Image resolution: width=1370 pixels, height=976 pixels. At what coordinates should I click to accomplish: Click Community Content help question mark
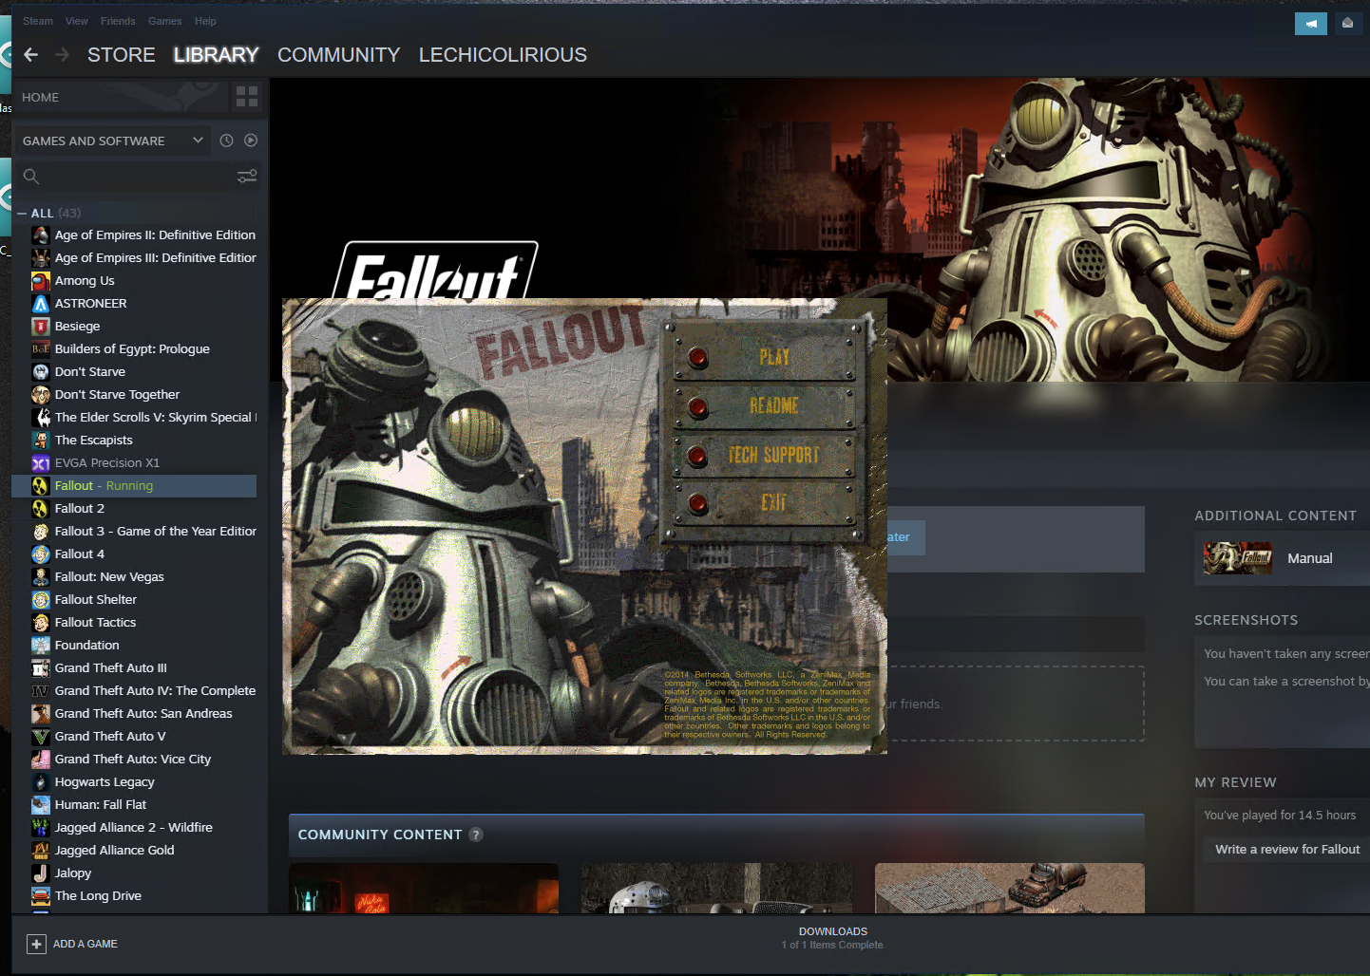[476, 835]
